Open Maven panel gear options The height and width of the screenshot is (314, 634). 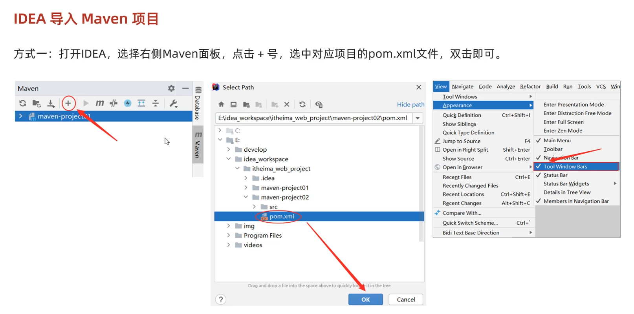(x=171, y=88)
